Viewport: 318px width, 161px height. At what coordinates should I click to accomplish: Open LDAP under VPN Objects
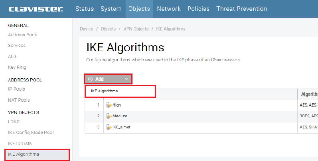click(14, 122)
